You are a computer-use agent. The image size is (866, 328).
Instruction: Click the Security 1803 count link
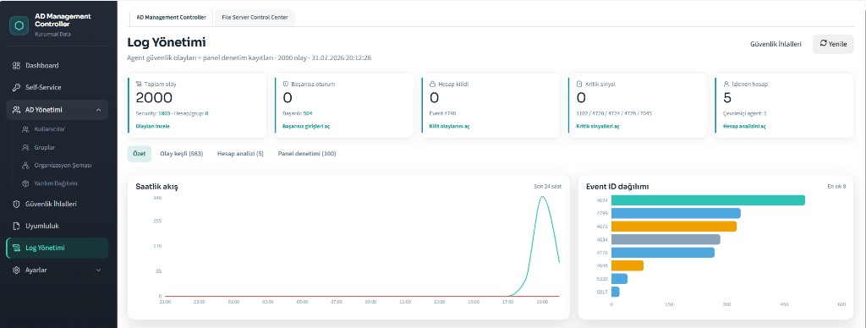tap(165, 114)
